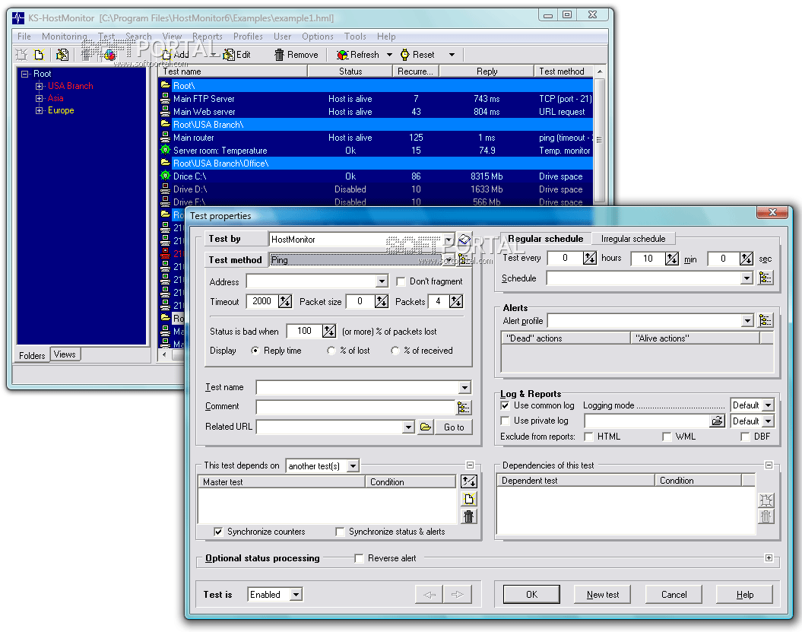Switch to the Irregular schedule tab
The image size is (802, 632).
(x=633, y=239)
